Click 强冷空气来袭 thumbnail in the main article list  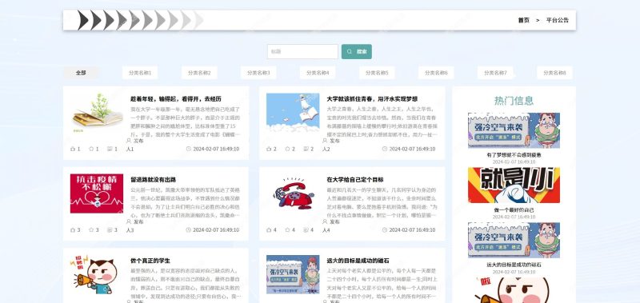tap(293, 275)
